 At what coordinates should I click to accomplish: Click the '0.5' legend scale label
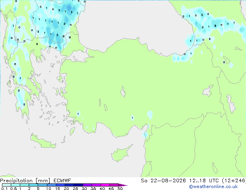pyautogui.click(x=13, y=188)
